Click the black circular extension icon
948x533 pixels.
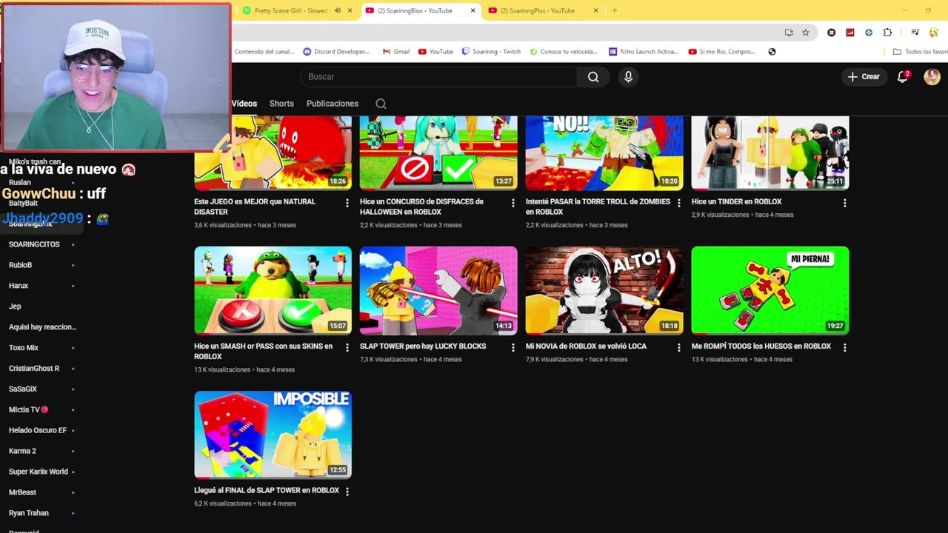pos(831,33)
